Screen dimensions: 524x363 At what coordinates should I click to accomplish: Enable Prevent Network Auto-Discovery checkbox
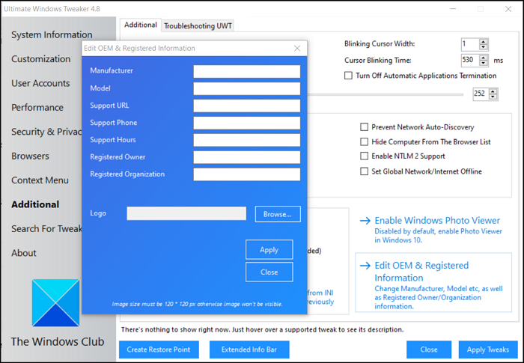tap(364, 127)
